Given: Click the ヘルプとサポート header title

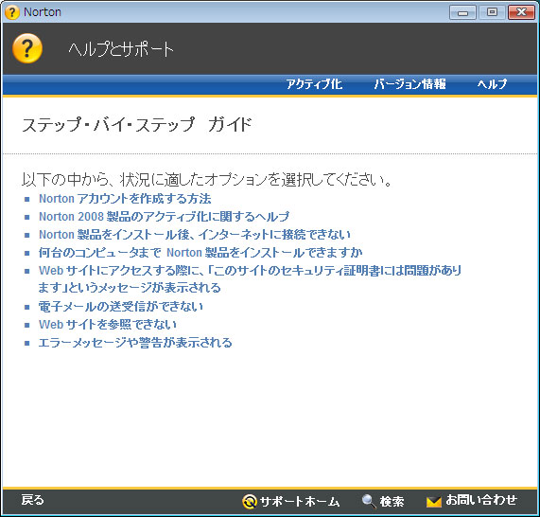Looking at the screenshot, I should point(121,49).
